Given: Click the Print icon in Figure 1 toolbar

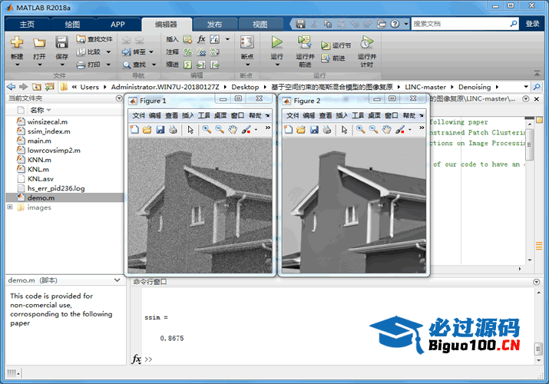Looking at the screenshot, I should coord(173,130).
